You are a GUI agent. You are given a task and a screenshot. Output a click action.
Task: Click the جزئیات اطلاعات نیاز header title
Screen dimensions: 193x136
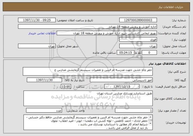[171, 7]
